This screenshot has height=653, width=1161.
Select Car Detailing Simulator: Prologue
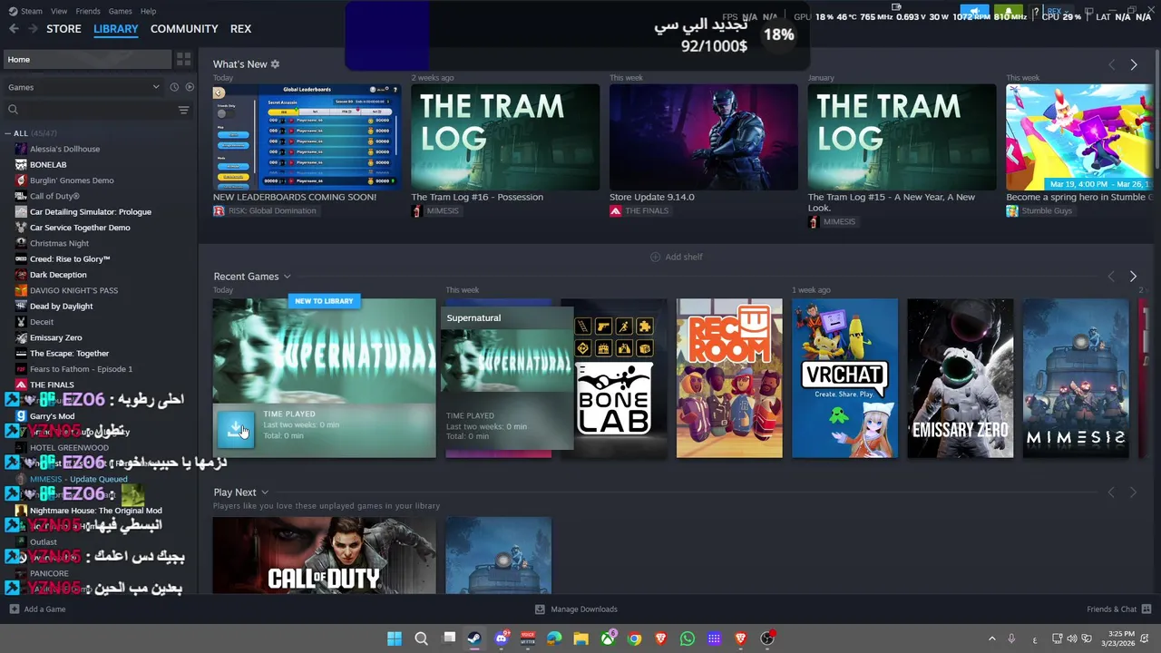pos(90,212)
